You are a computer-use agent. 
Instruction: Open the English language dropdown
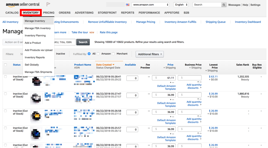[181, 5]
